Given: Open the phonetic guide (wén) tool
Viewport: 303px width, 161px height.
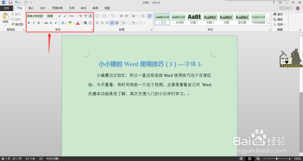Looking at the screenshot, I should (86, 16).
